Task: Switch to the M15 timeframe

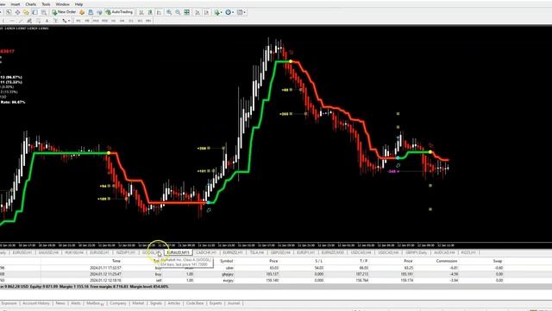Action: click(96, 21)
